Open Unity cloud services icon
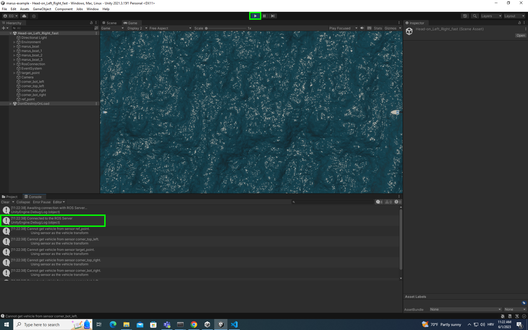 [24, 16]
